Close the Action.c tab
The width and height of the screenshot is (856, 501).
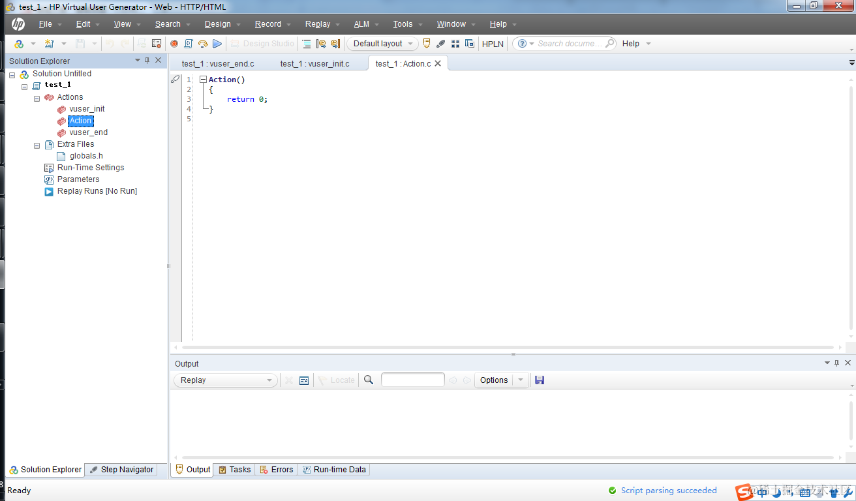tap(438, 63)
